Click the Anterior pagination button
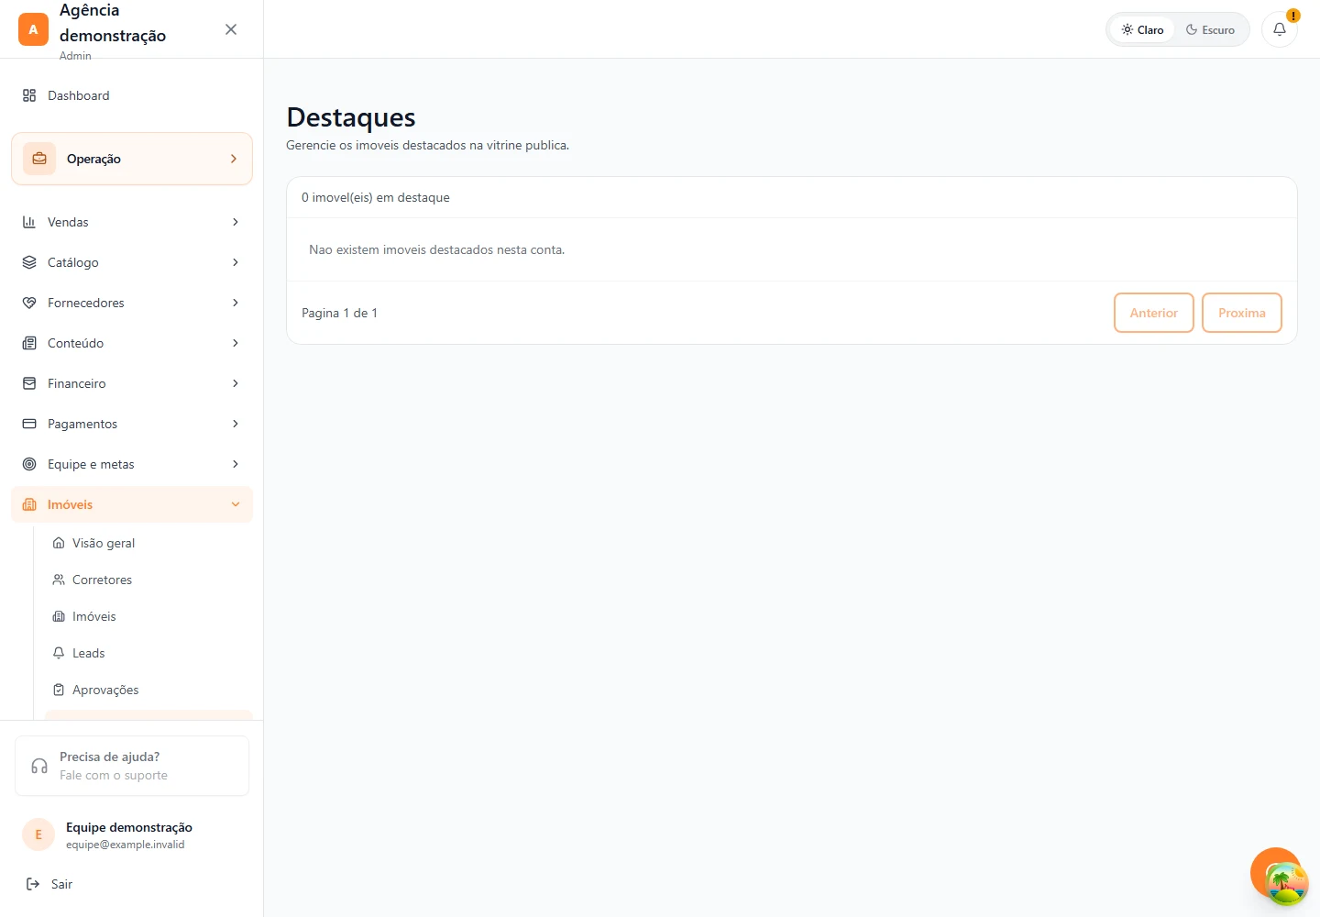The image size is (1320, 917). point(1153,313)
